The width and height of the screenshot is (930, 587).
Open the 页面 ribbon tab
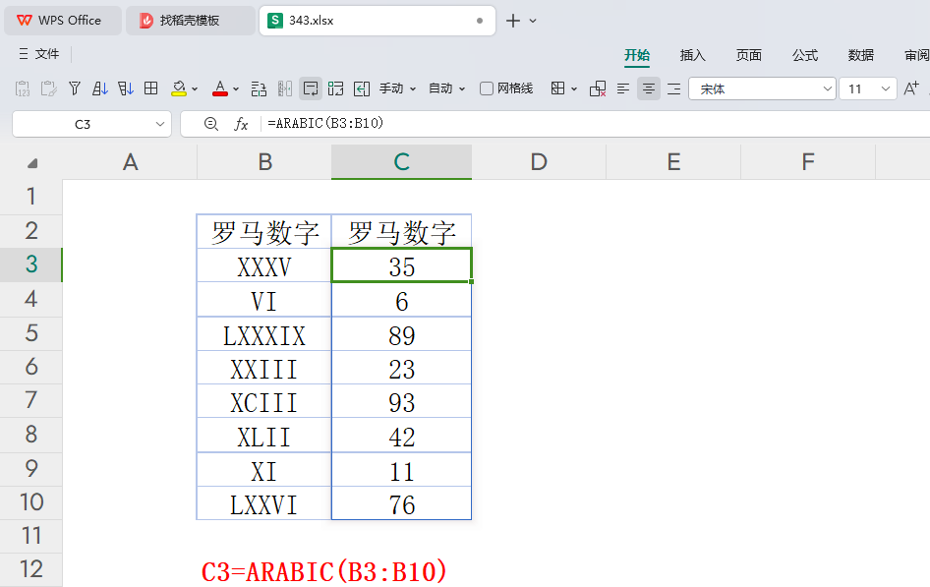748,55
